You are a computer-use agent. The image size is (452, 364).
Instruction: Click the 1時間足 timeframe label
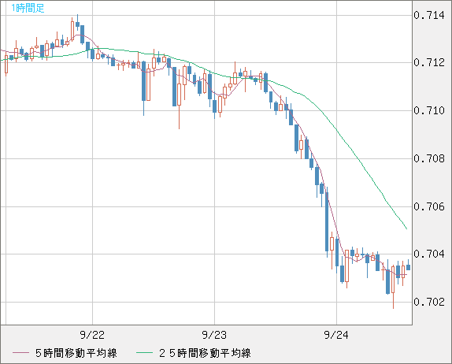[28, 8]
